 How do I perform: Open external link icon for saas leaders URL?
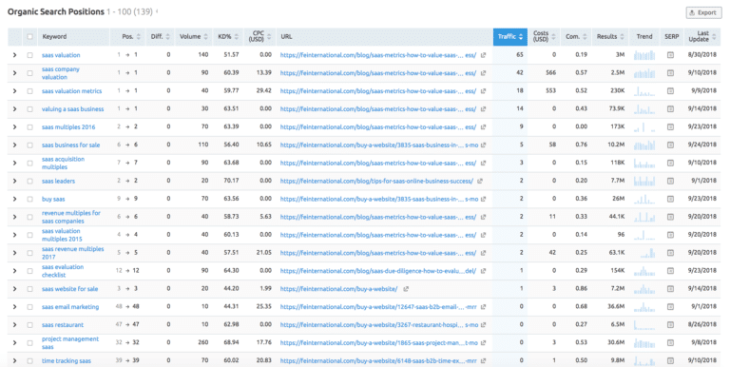[480, 181]
